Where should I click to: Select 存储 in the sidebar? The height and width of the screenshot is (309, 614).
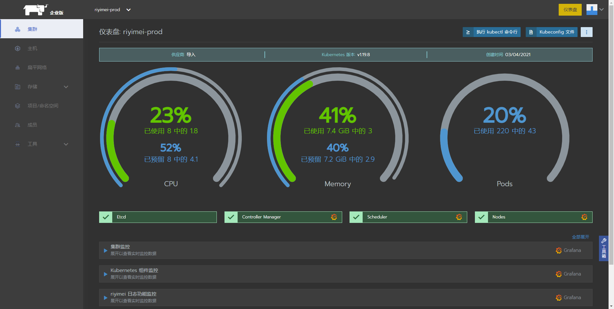click(x=42, y=86)
